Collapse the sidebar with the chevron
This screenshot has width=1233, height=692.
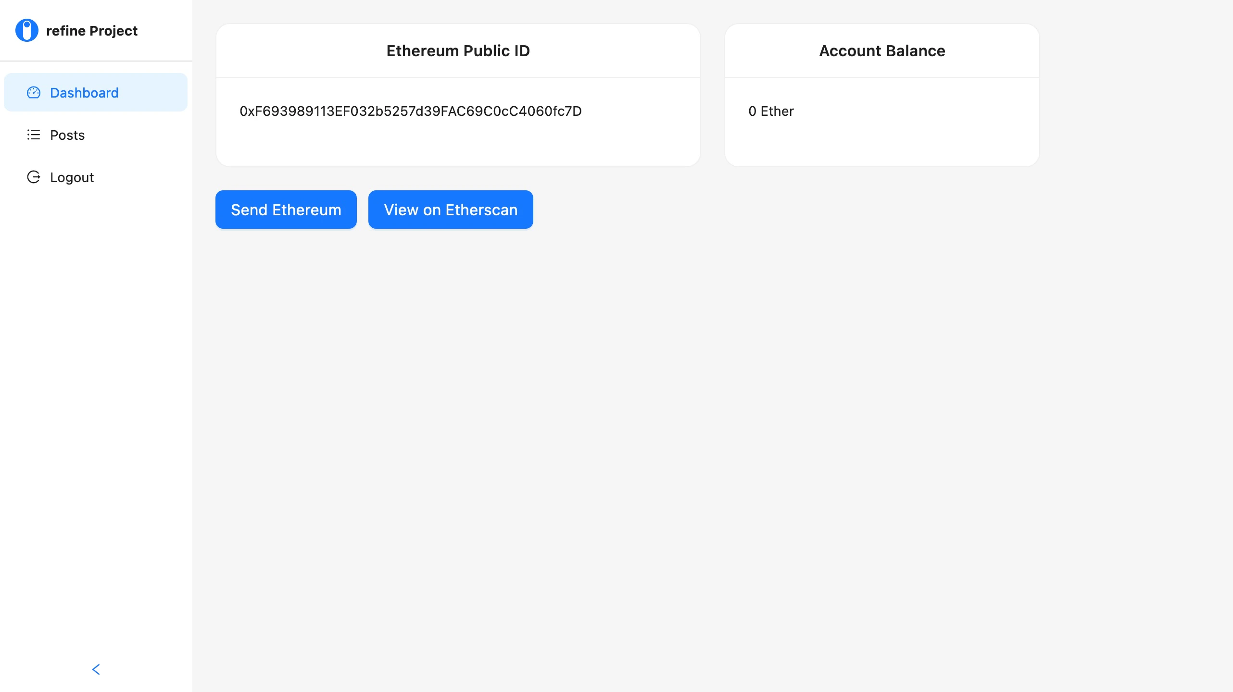click(x=96, y=669)
